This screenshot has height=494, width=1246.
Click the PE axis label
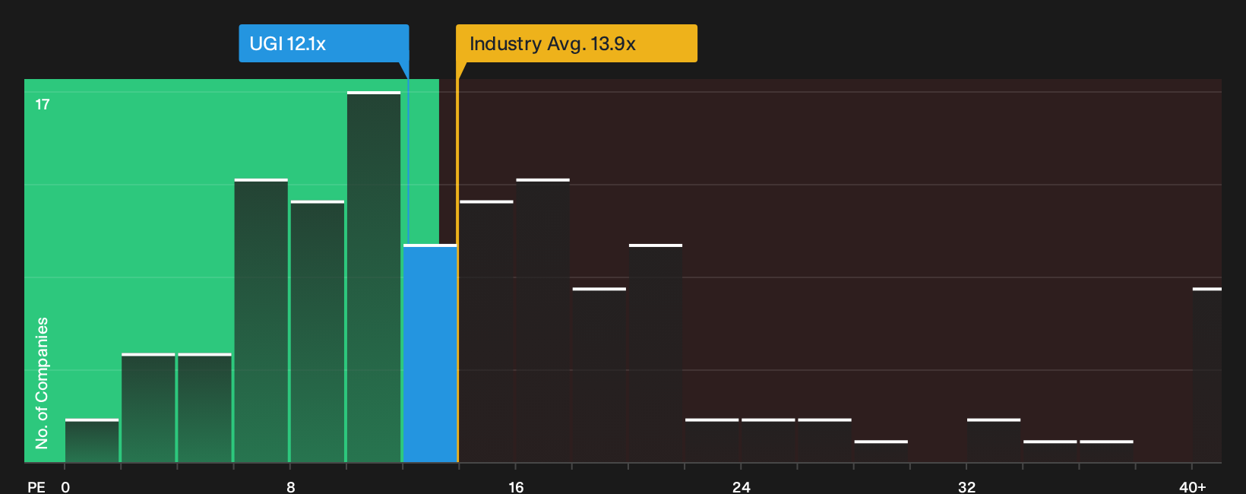36,486
